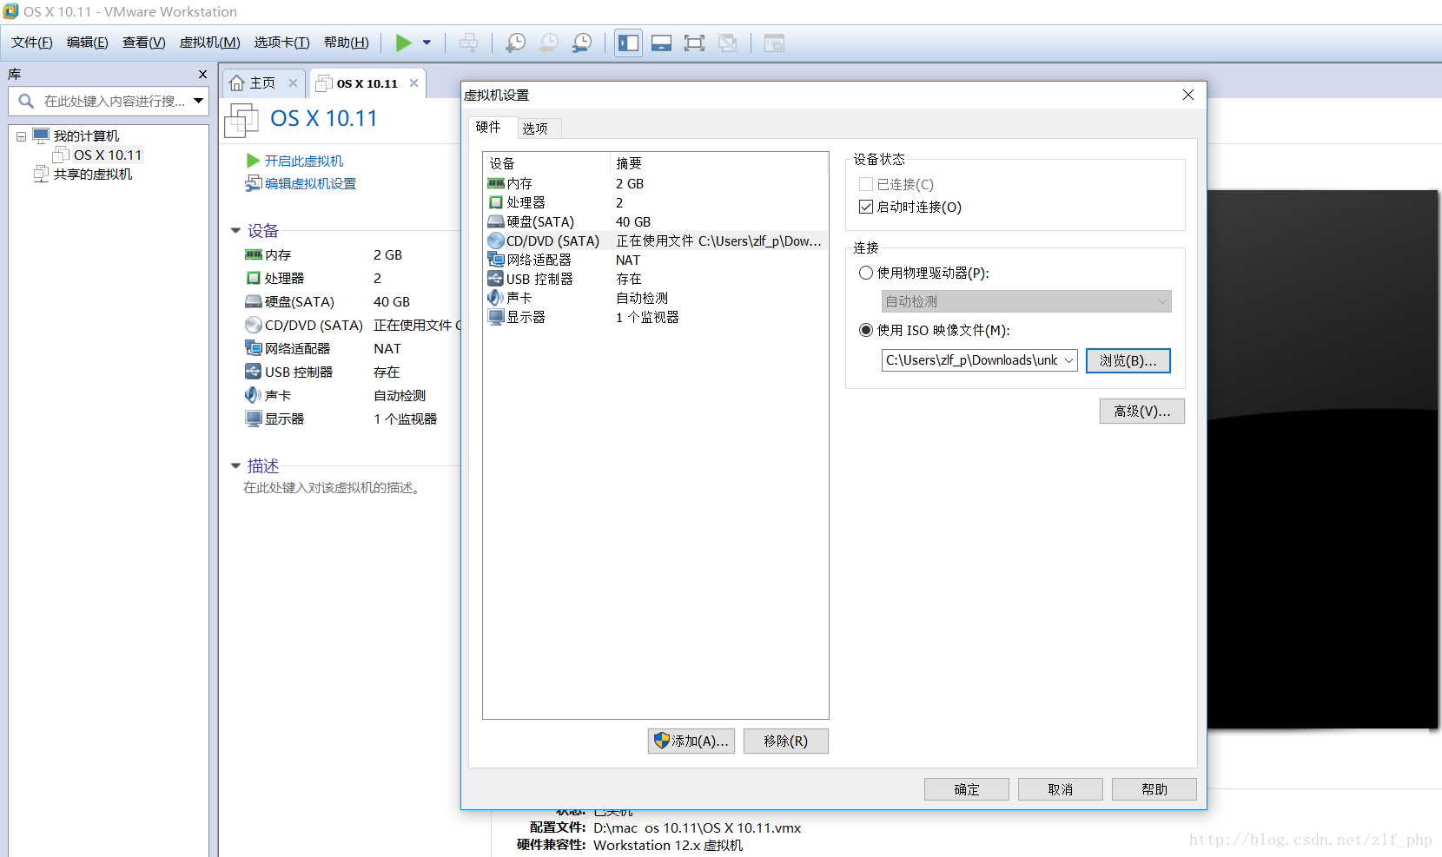The height and width of the screenshot is (857, 1442).
Task: Open the 帮助(H) menu
Action: coord(347,43)
